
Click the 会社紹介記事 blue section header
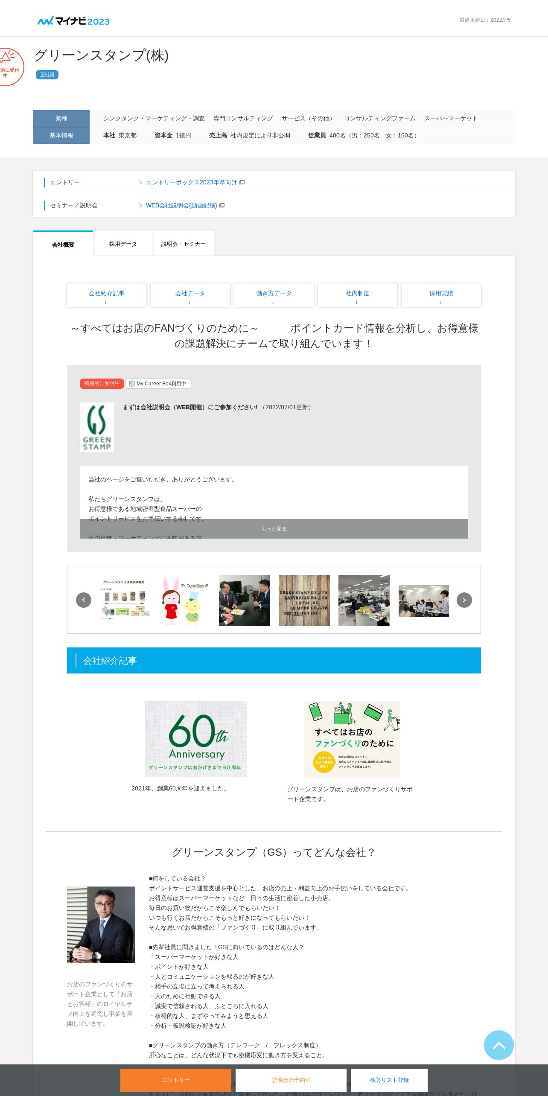tap(274, 660)
